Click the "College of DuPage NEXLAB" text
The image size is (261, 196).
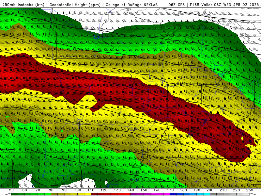coord(131,5)
